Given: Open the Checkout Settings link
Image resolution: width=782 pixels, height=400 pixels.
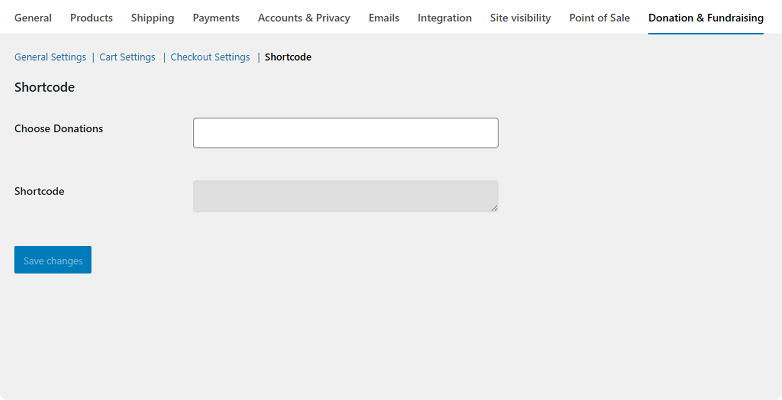Looking at the screenshot, I should (x=210, y=57).
